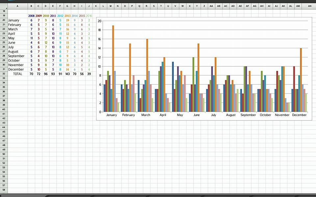Select row 58 header

click(x=4, y=190)
